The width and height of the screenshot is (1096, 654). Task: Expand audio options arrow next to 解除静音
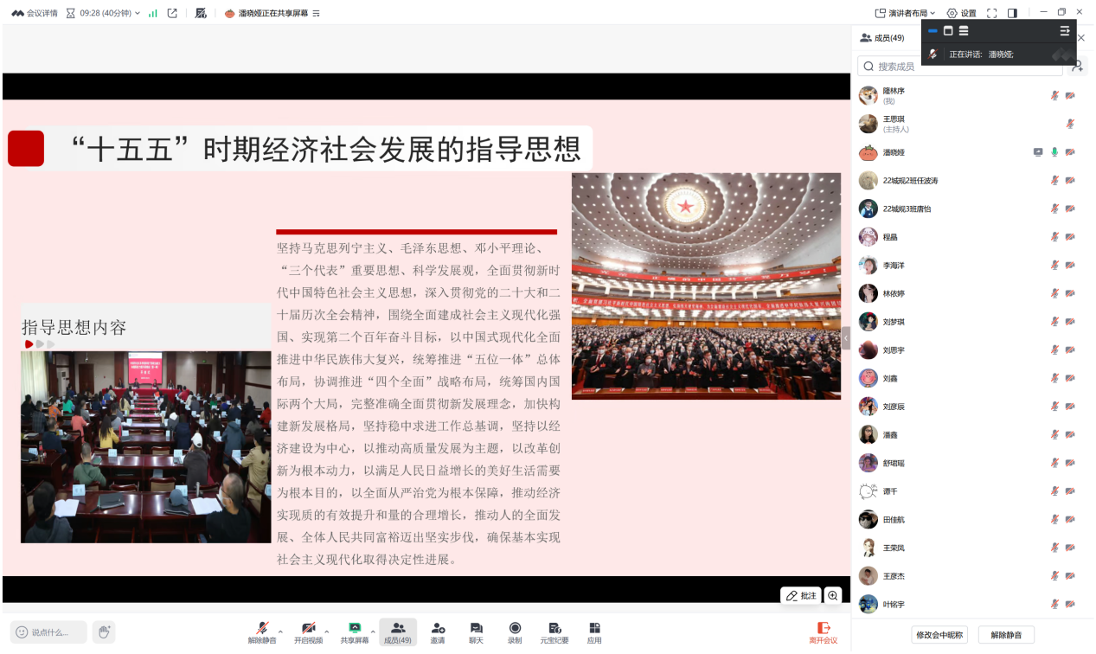click(x=280, y=632)
